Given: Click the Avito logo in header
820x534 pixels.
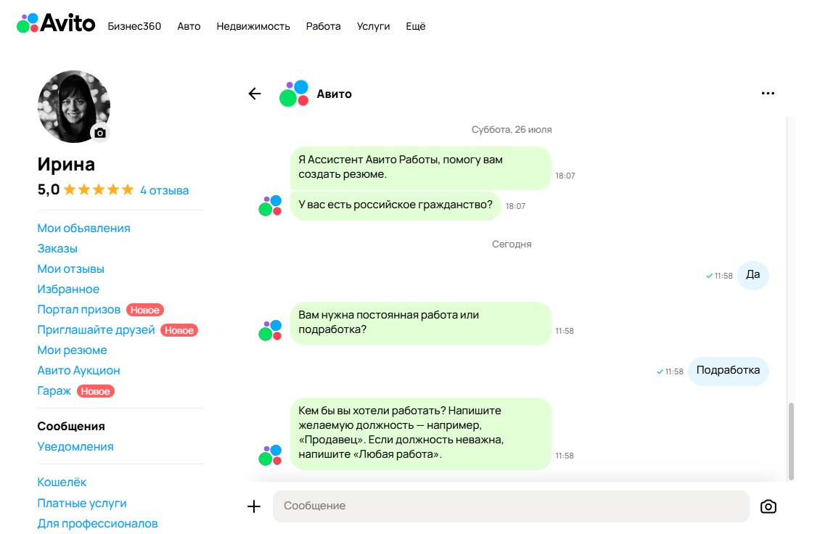Looking at the screenshot, I should [56, 23].
